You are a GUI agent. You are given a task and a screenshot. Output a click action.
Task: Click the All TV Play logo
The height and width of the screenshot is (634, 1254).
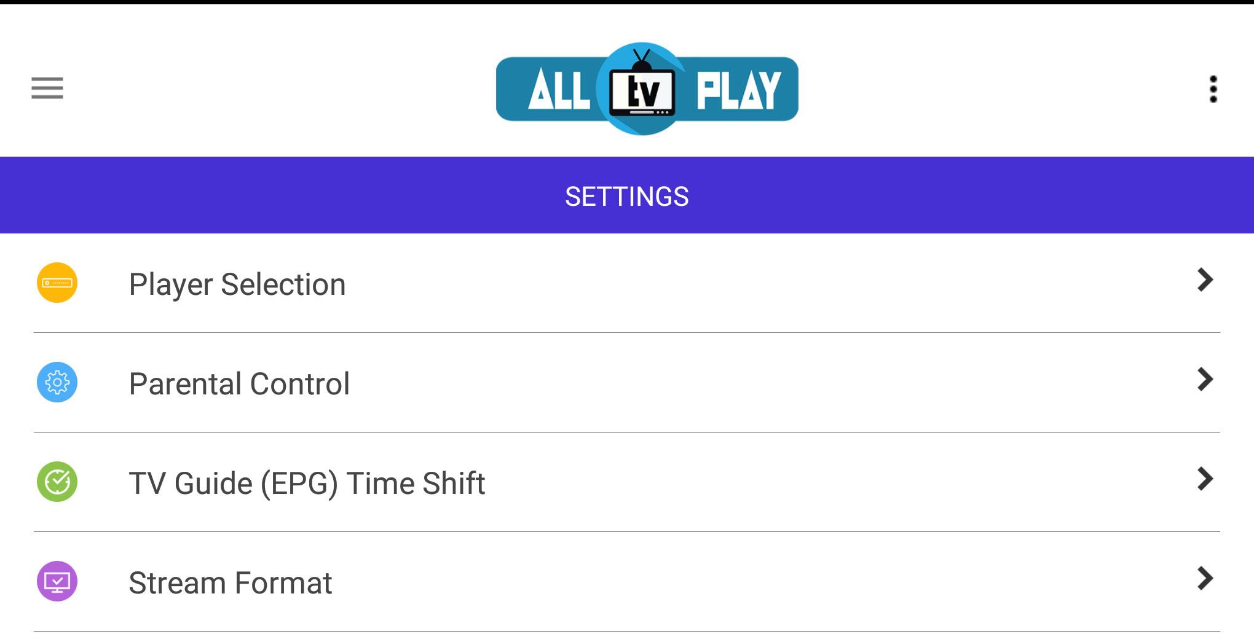[647, 89]
